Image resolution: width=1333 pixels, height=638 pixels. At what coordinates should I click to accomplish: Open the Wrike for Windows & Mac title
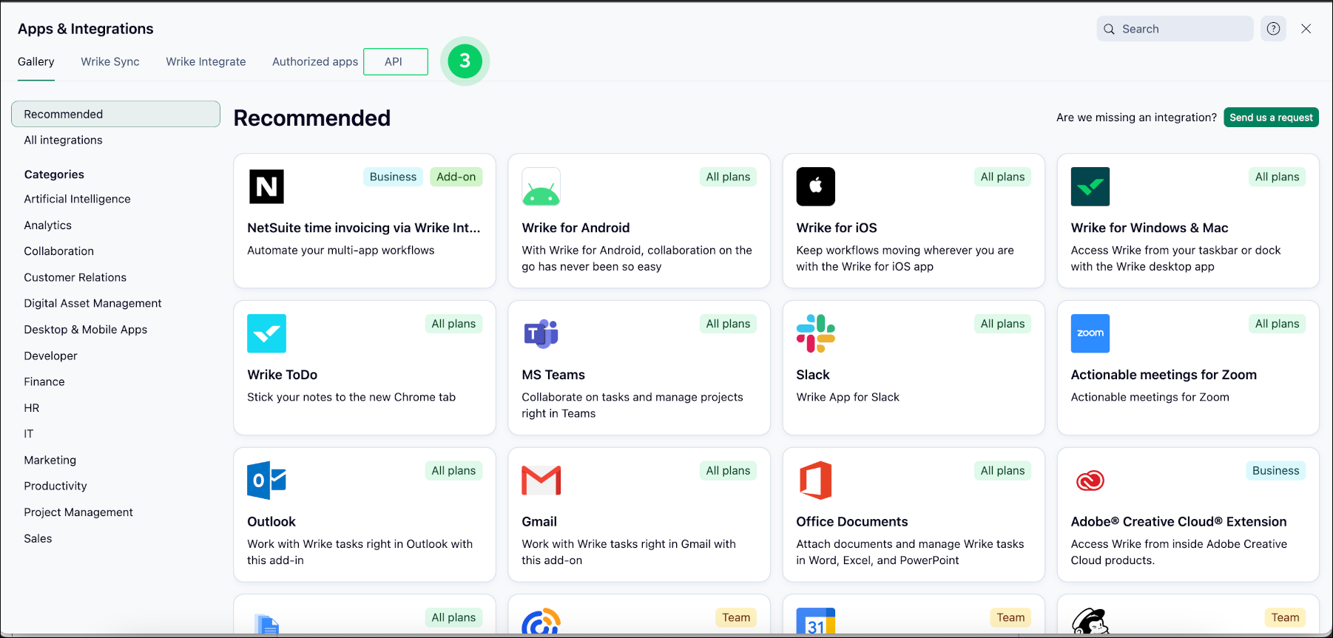1150,228
